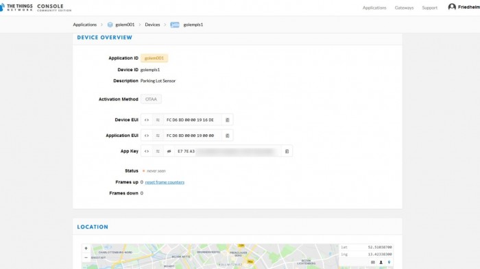Screen dimensions: 480x269
Task: Click the LOCATION section heading
Action: point(93,227)
